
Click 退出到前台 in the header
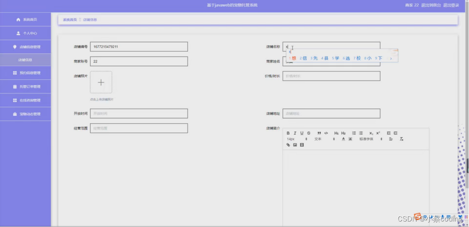click(x=431, y=5)
